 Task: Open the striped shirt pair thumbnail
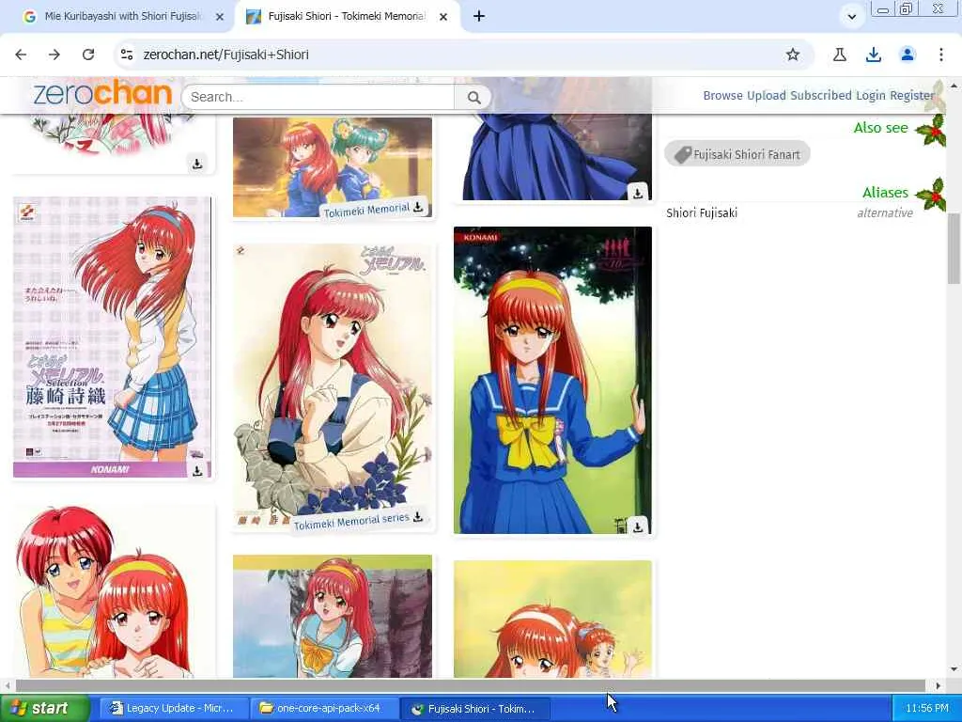tap(112, 591)
